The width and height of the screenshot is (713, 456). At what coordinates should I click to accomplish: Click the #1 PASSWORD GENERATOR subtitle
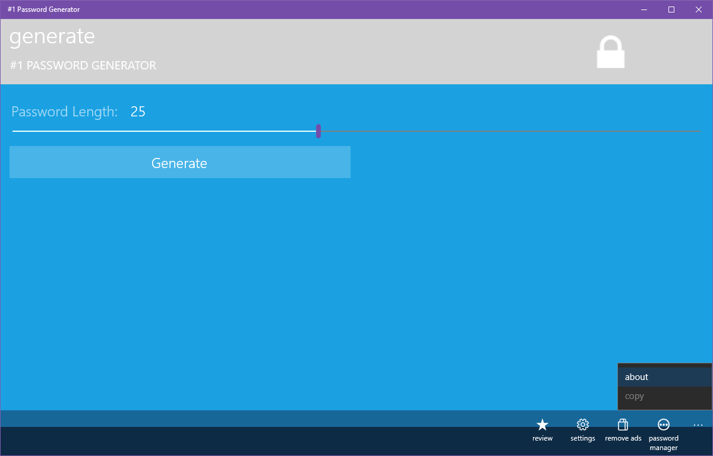tap(83, 65)
